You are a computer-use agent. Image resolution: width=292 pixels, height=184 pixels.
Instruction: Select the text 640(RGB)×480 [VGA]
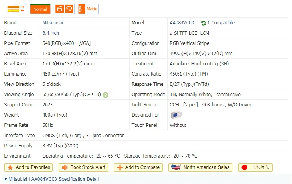click(66, 43)
